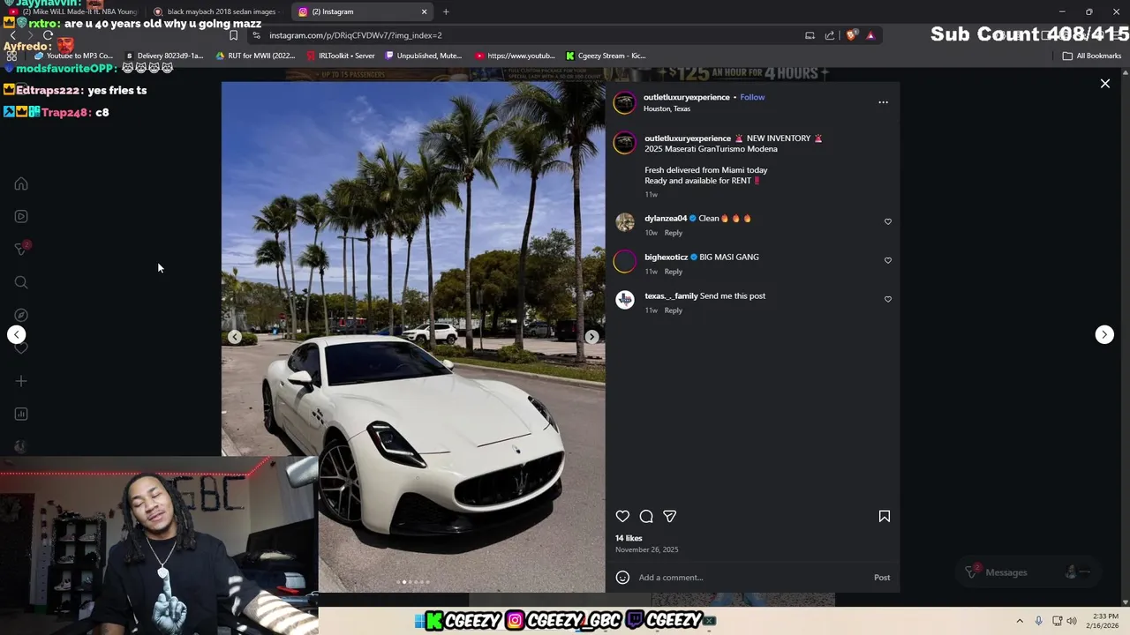This screenshot has width=1130, height=635.
Task: Show hidden system tray icons chevron
Action: pos(1020,621)
